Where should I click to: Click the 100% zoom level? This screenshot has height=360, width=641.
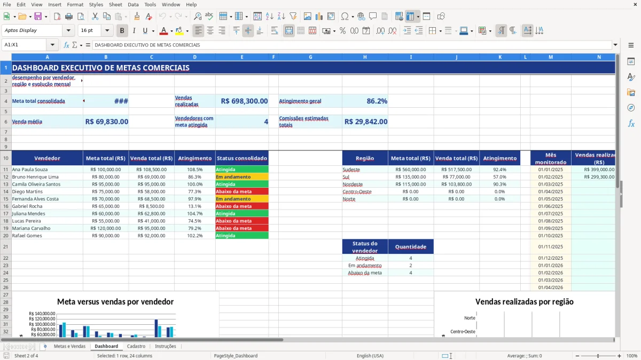tap(632, 356)
